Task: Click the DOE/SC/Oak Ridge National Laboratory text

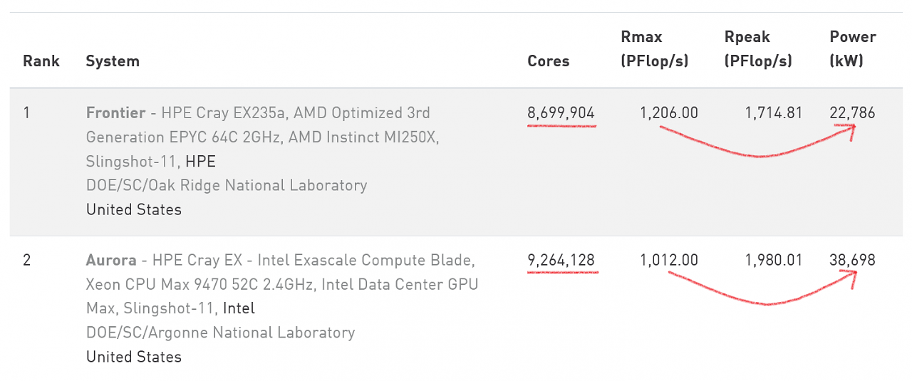Action: pos(227,186)
